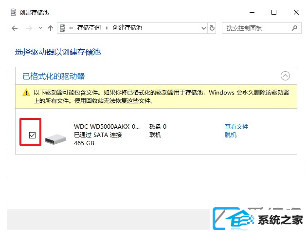Click the search magnifier icon

coord(294,28)
